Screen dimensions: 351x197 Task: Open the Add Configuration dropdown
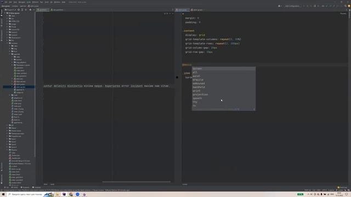click(292, 6)
